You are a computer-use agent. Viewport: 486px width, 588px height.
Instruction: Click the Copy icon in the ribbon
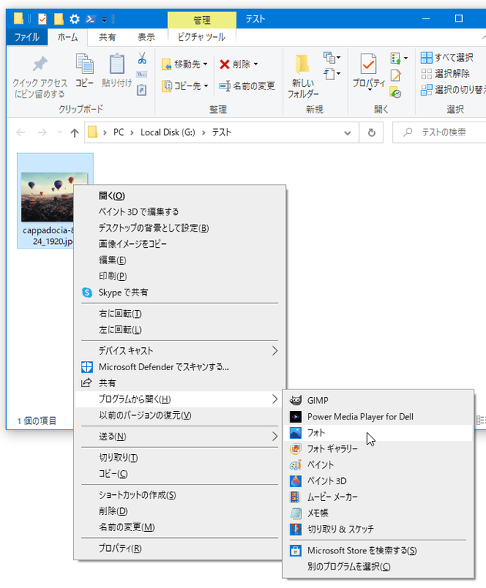[85, 64]
